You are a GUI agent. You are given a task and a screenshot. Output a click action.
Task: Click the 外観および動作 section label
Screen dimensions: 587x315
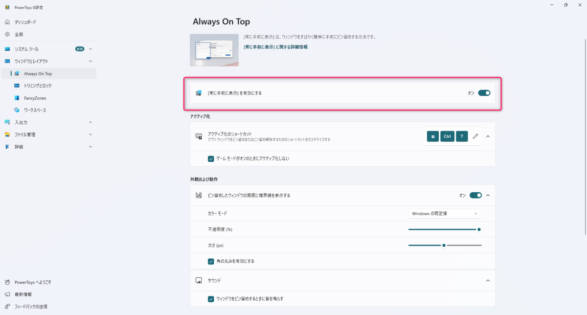tap(204, 180)
